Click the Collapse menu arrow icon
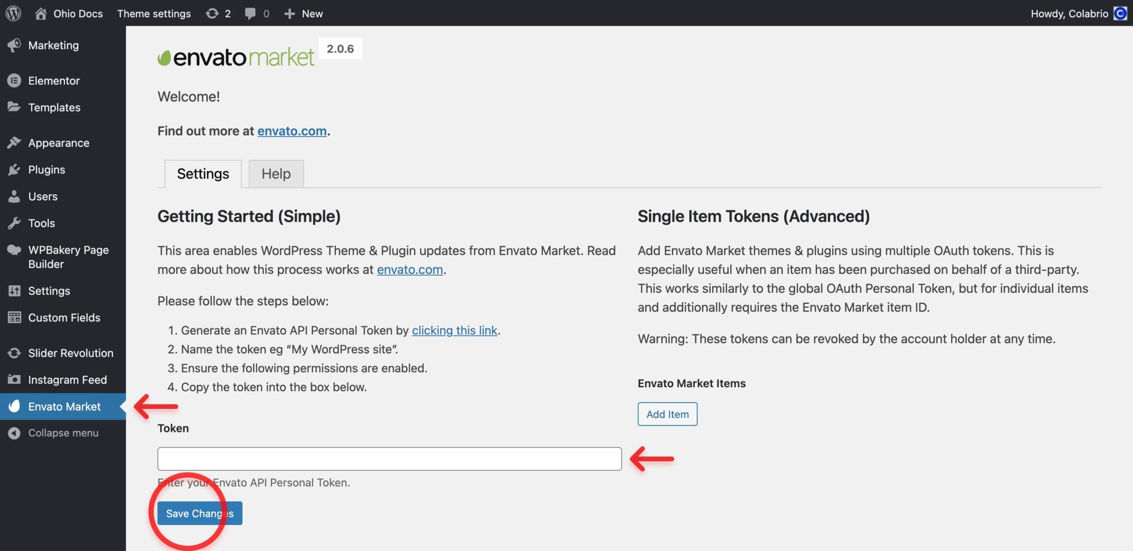The image size is (1133, 551). click(x=14, y=433)
